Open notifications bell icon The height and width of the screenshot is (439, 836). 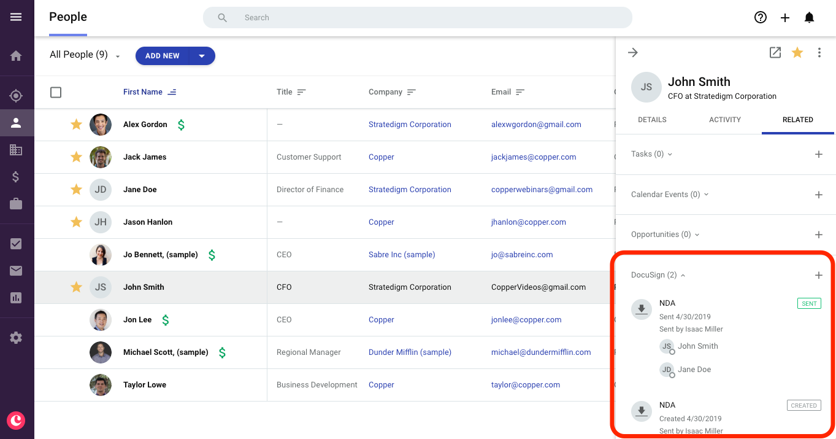(810, 18)
